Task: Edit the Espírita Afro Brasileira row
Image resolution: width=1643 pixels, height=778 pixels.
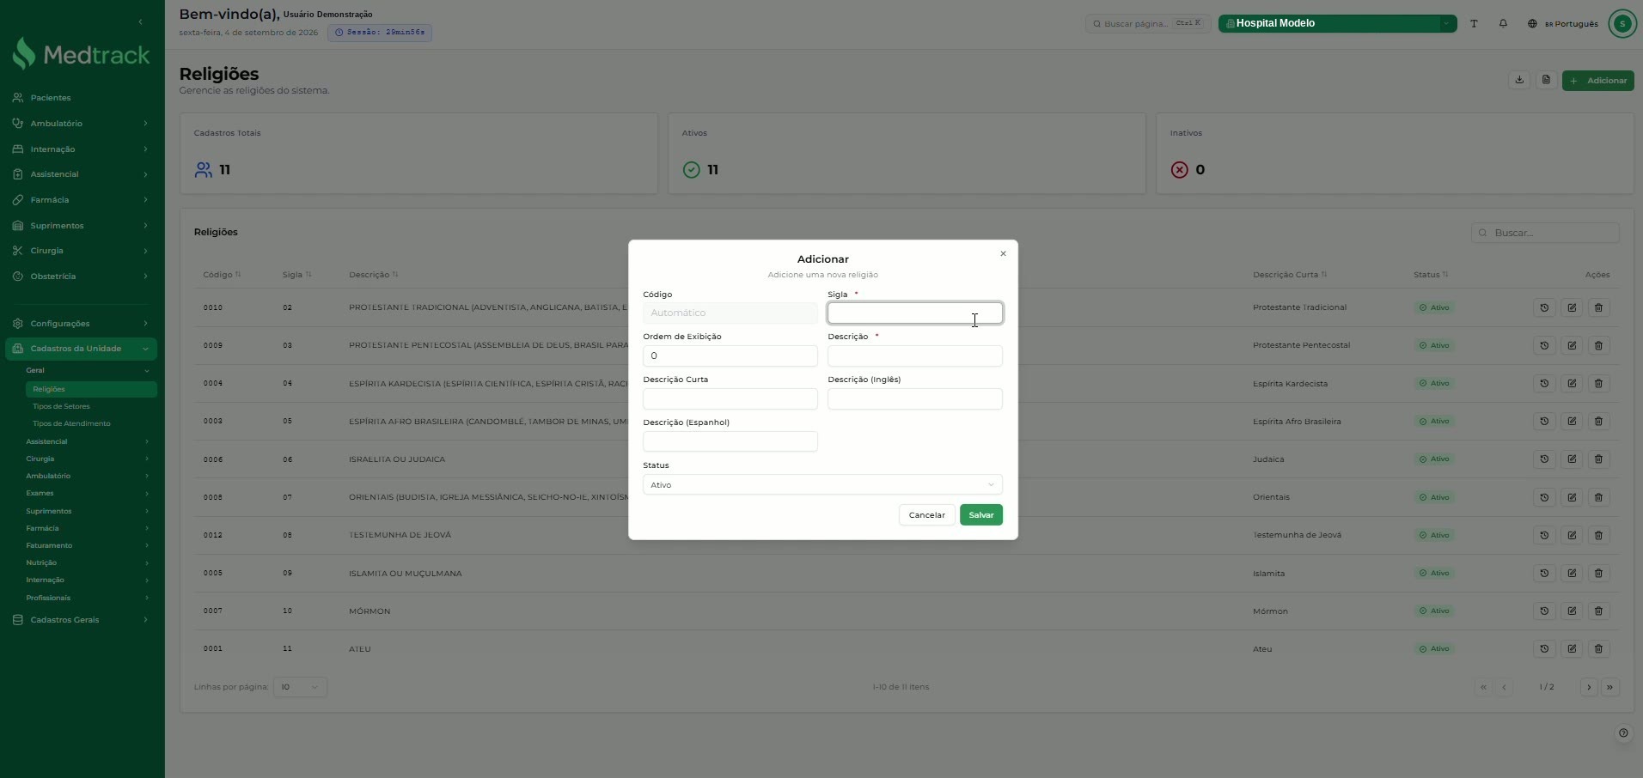Action: point(1572,422)
